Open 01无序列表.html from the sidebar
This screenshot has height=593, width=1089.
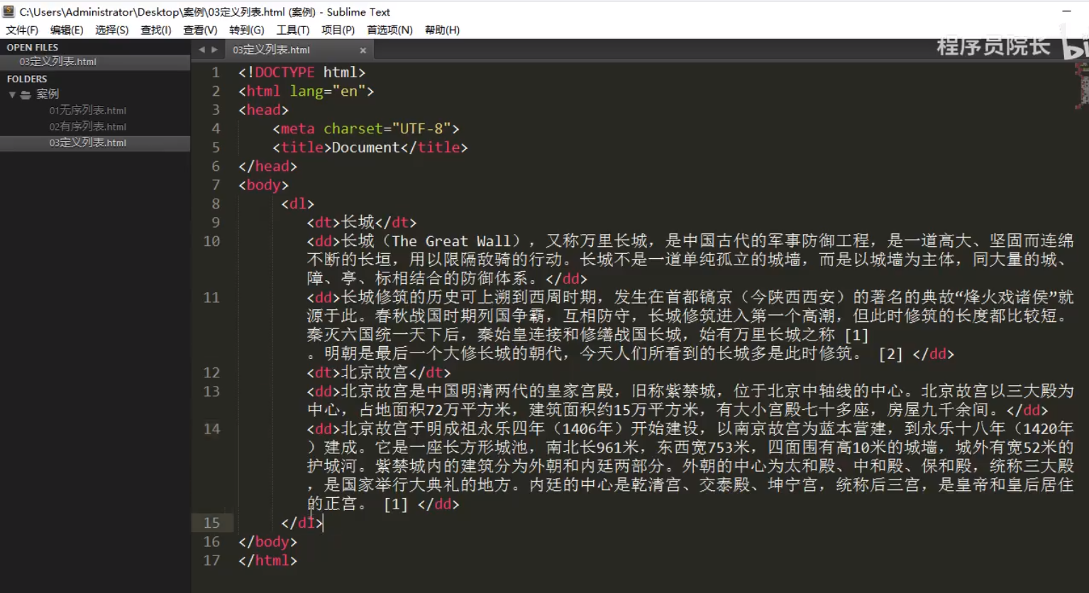pyautogui.click(x=88, y=111)
